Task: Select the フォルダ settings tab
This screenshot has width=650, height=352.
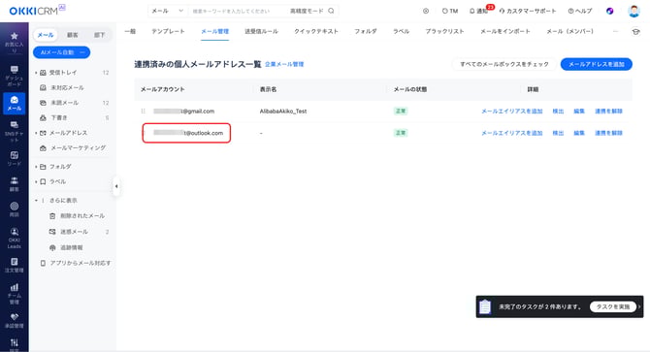Action: click(366, 31)
